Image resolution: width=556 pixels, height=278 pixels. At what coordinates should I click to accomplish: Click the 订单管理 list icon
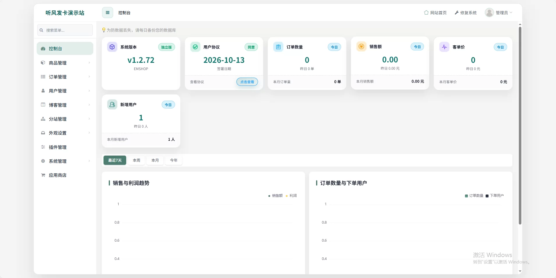(43, 77)
